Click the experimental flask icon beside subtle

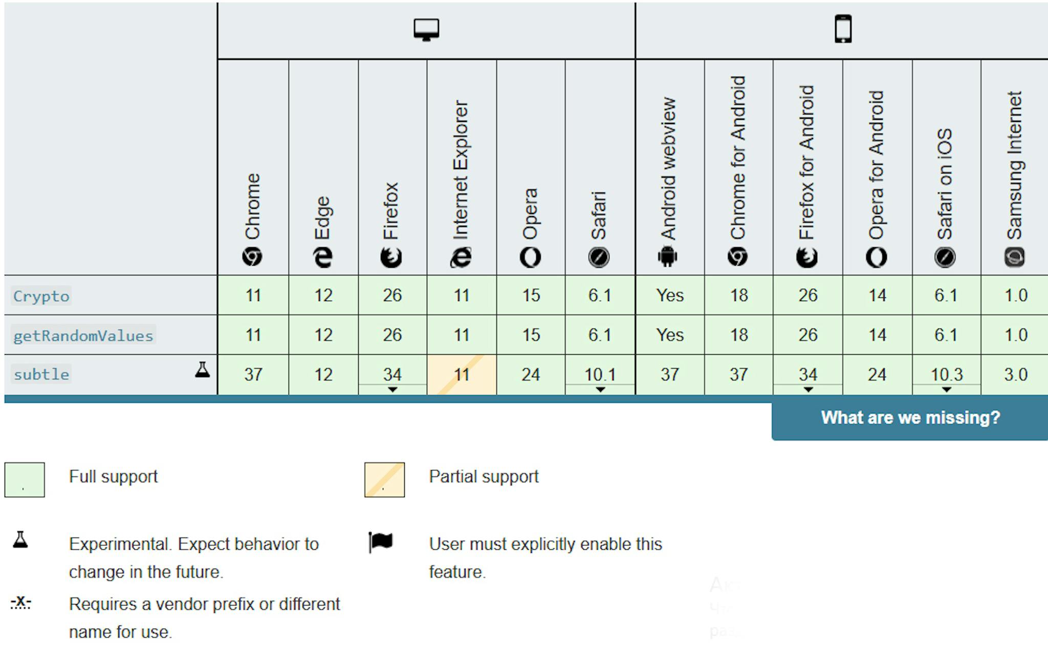pos(203,370)
